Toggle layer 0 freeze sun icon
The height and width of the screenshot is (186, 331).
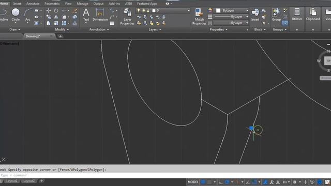(144, 10)
